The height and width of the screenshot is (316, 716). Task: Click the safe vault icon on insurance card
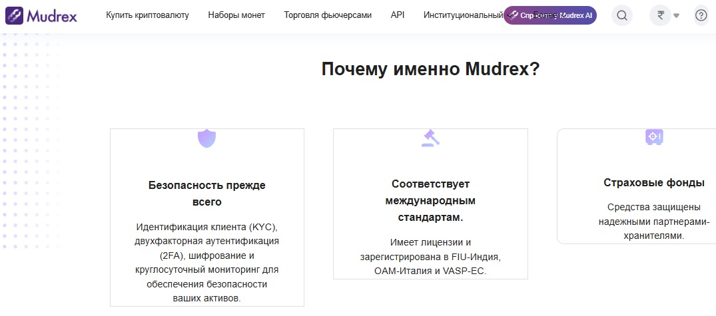click(654, 137)
